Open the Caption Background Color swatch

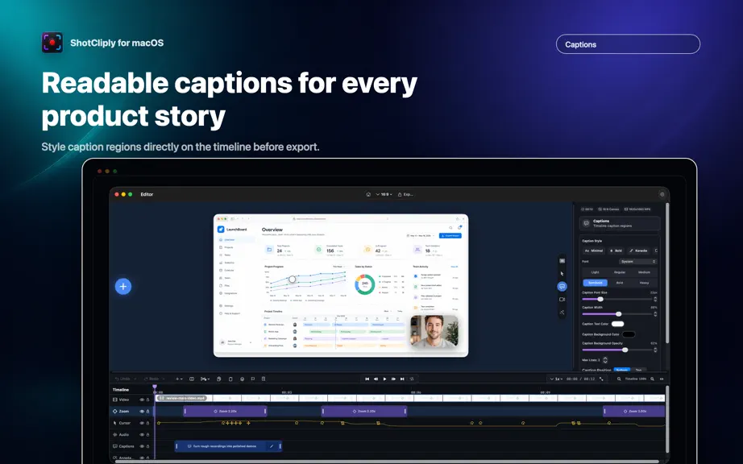(629, 334)
